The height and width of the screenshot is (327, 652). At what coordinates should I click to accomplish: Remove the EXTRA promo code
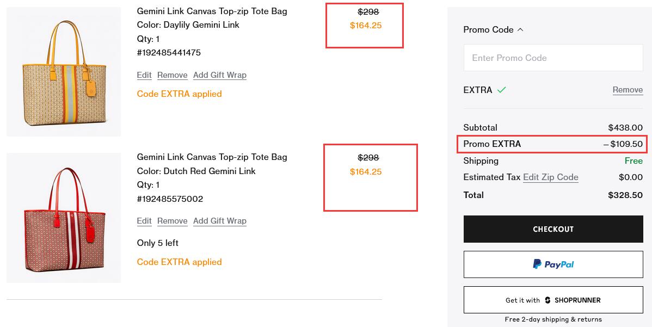coord(628,90)
